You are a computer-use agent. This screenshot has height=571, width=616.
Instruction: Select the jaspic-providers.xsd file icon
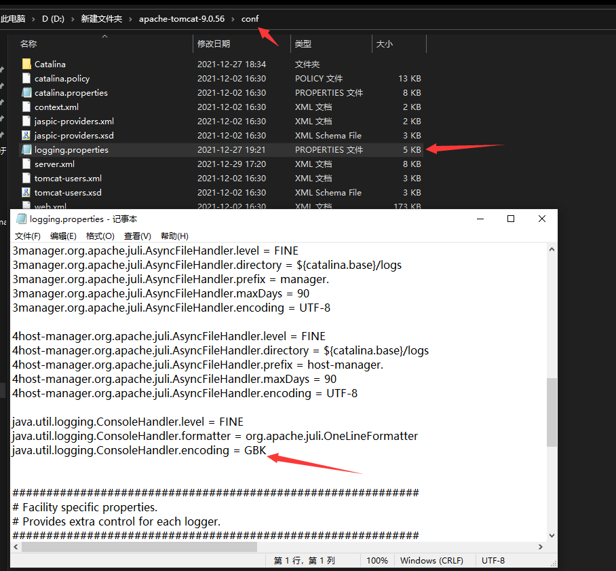coord(25,135)
